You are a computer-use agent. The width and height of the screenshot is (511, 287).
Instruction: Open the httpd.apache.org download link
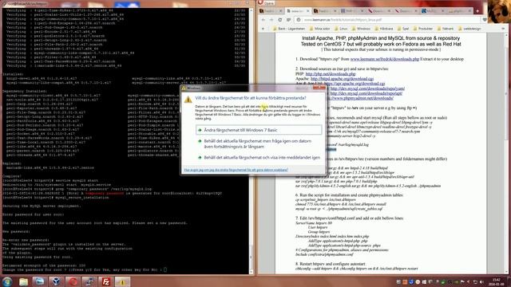[x=343, y=79]
